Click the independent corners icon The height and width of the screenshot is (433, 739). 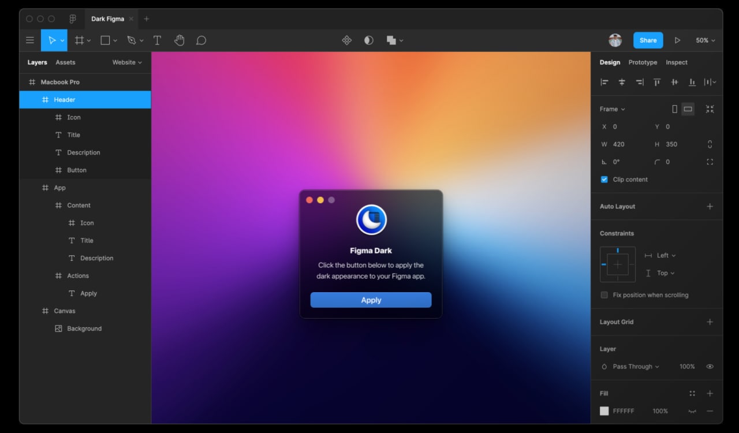710,162
